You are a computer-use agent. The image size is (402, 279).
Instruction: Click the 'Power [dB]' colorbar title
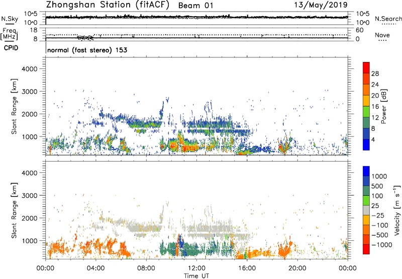(383, 106)
